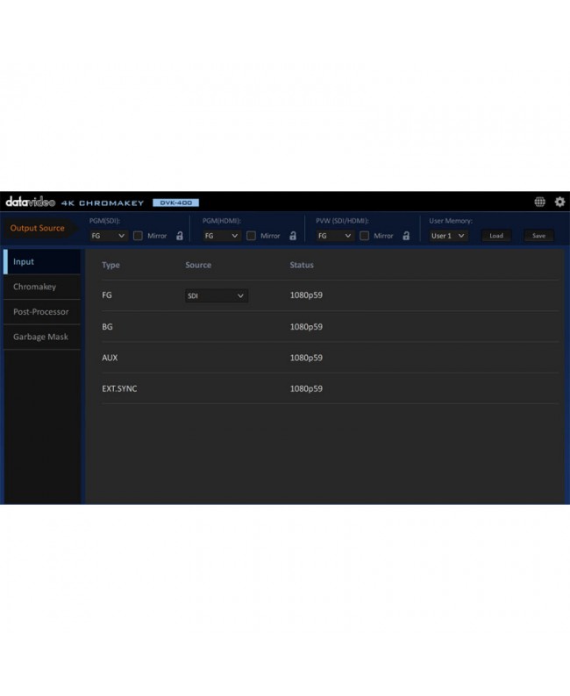Image resolution: width=570 pixels, height=696 pixels.
Task: Click the EXT.SYNC row type label
Action: pos(119,388)
